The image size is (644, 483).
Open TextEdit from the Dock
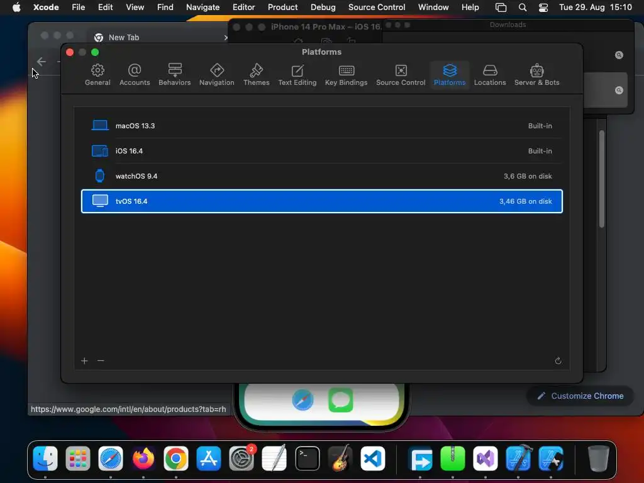(274, 458)
